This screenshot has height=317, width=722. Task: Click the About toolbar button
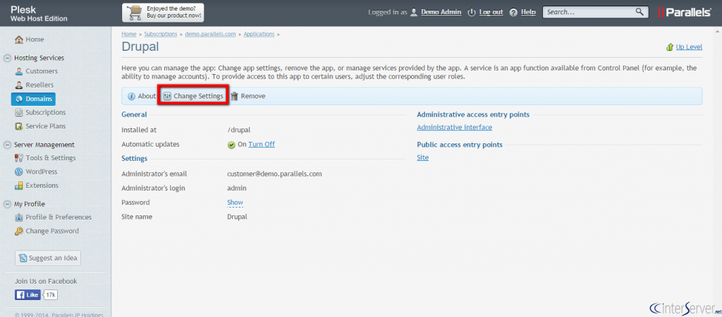click(142, 96)
